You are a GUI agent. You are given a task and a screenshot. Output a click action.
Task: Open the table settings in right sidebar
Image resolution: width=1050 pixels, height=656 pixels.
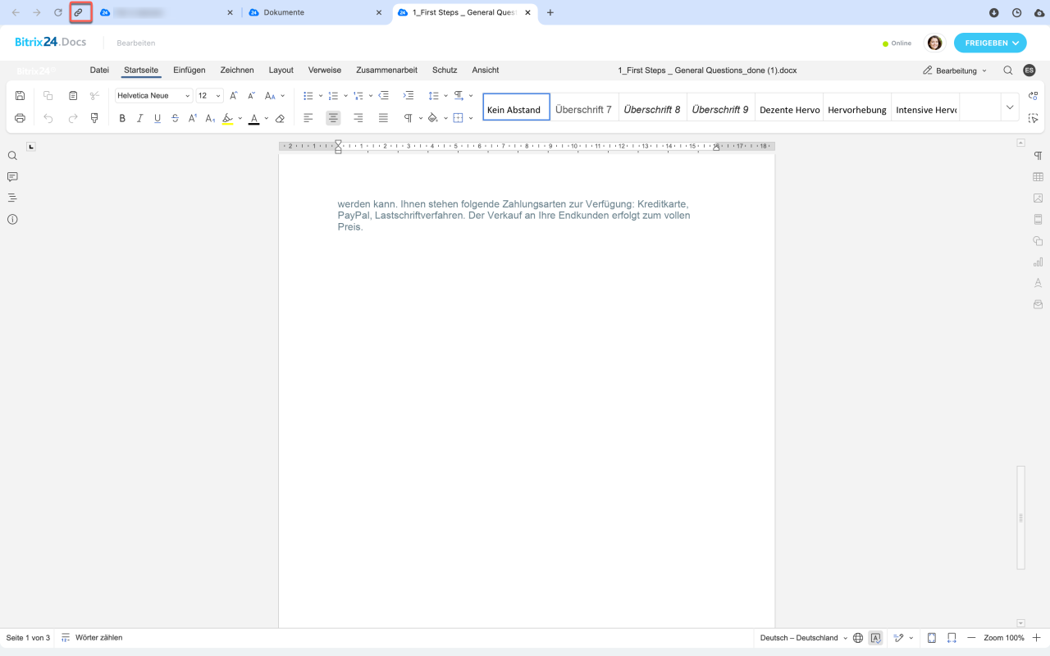(1038, 177)
